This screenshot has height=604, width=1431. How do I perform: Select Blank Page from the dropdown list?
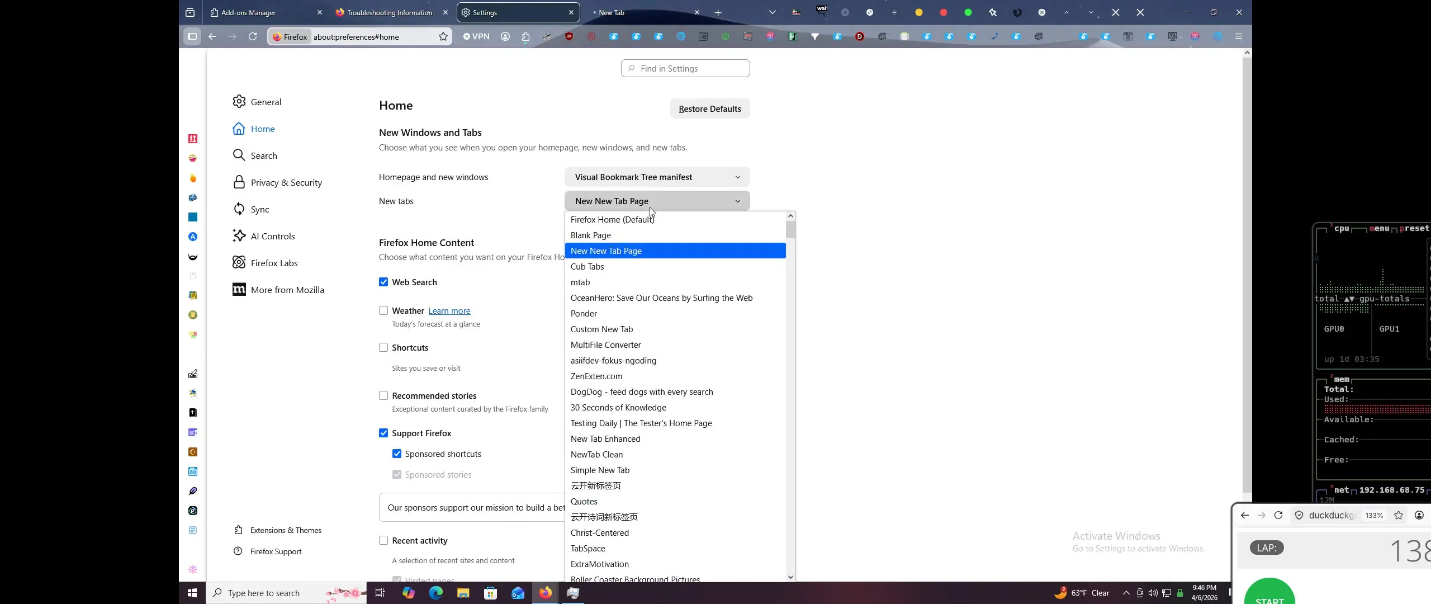click(x=591, y=235)
